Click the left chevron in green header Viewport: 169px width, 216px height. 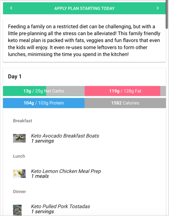click(x=11, y=8)
